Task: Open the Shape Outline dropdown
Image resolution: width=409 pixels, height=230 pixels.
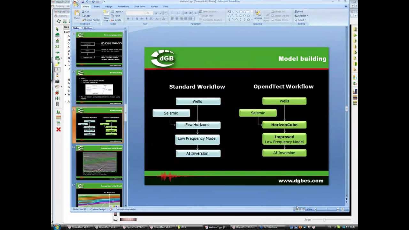Action: tap(281, 16)
